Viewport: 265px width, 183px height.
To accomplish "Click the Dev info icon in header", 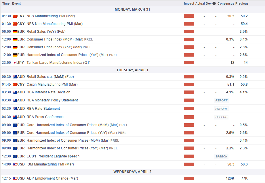I will 214,3.
